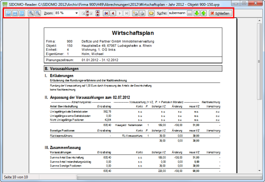Click the search options ellipsis button
This screenshot has height=182, width=265.
pos(189,13)
